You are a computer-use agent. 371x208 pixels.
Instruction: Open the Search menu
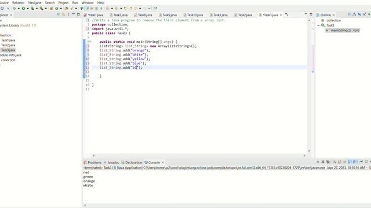(x=50, y=2)
